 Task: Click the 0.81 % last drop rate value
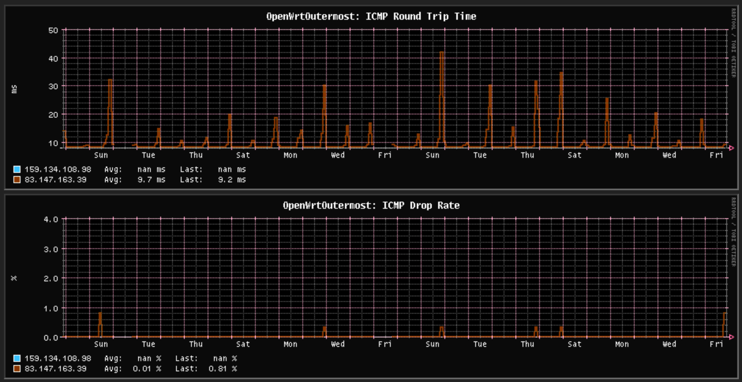[x=223, y=369]
